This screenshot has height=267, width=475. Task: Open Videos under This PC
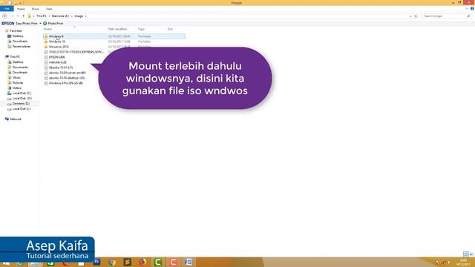[x=16, y=88]
